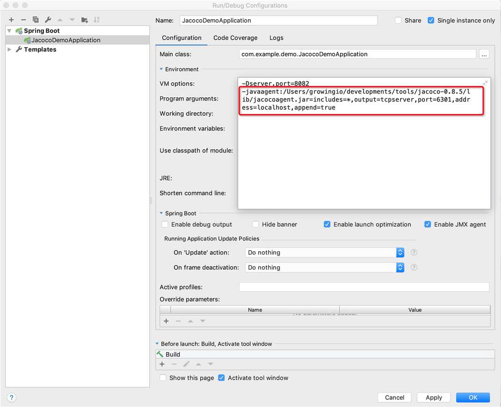Help icon beside On frame deactivation
Viewport: 501px width, 407px height.
(414, 268)
